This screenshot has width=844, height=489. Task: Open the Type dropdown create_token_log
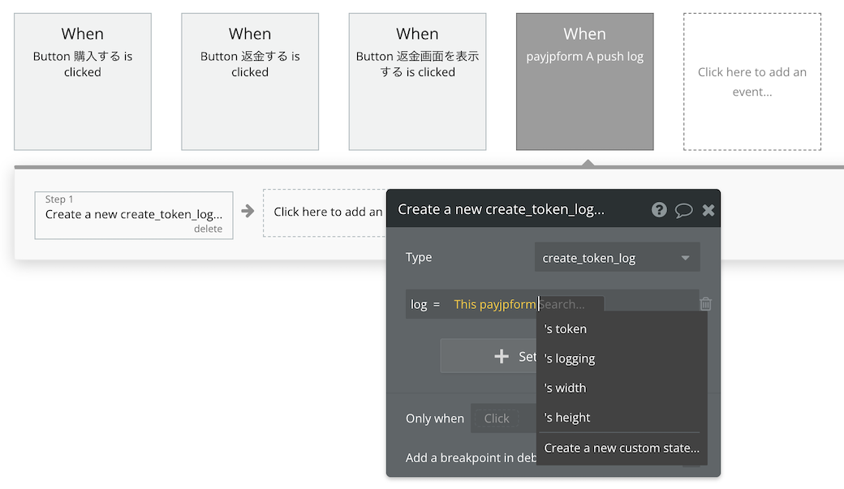[617, 258]
